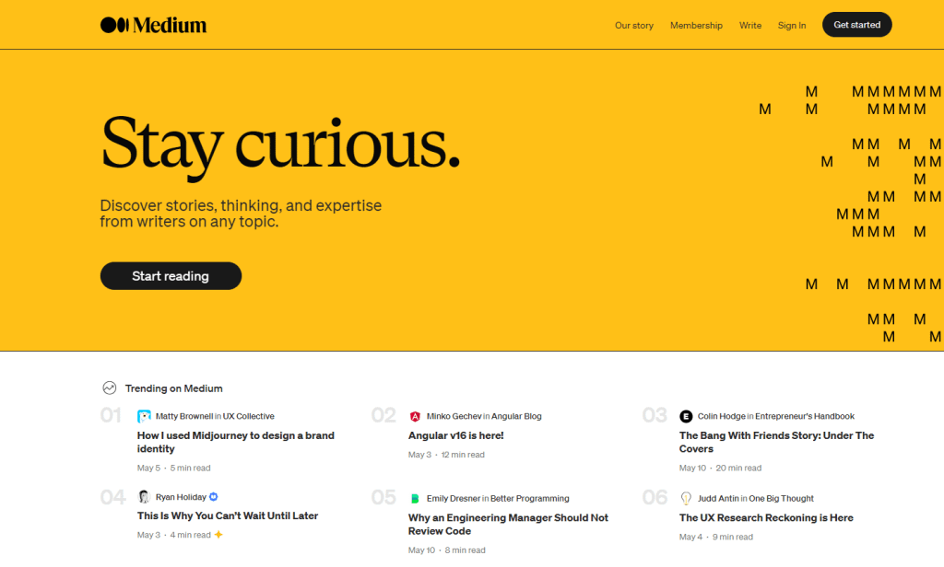This screenshot has width=944, height=567.
Task: Click the Get started button
Action: click(856, 25)
